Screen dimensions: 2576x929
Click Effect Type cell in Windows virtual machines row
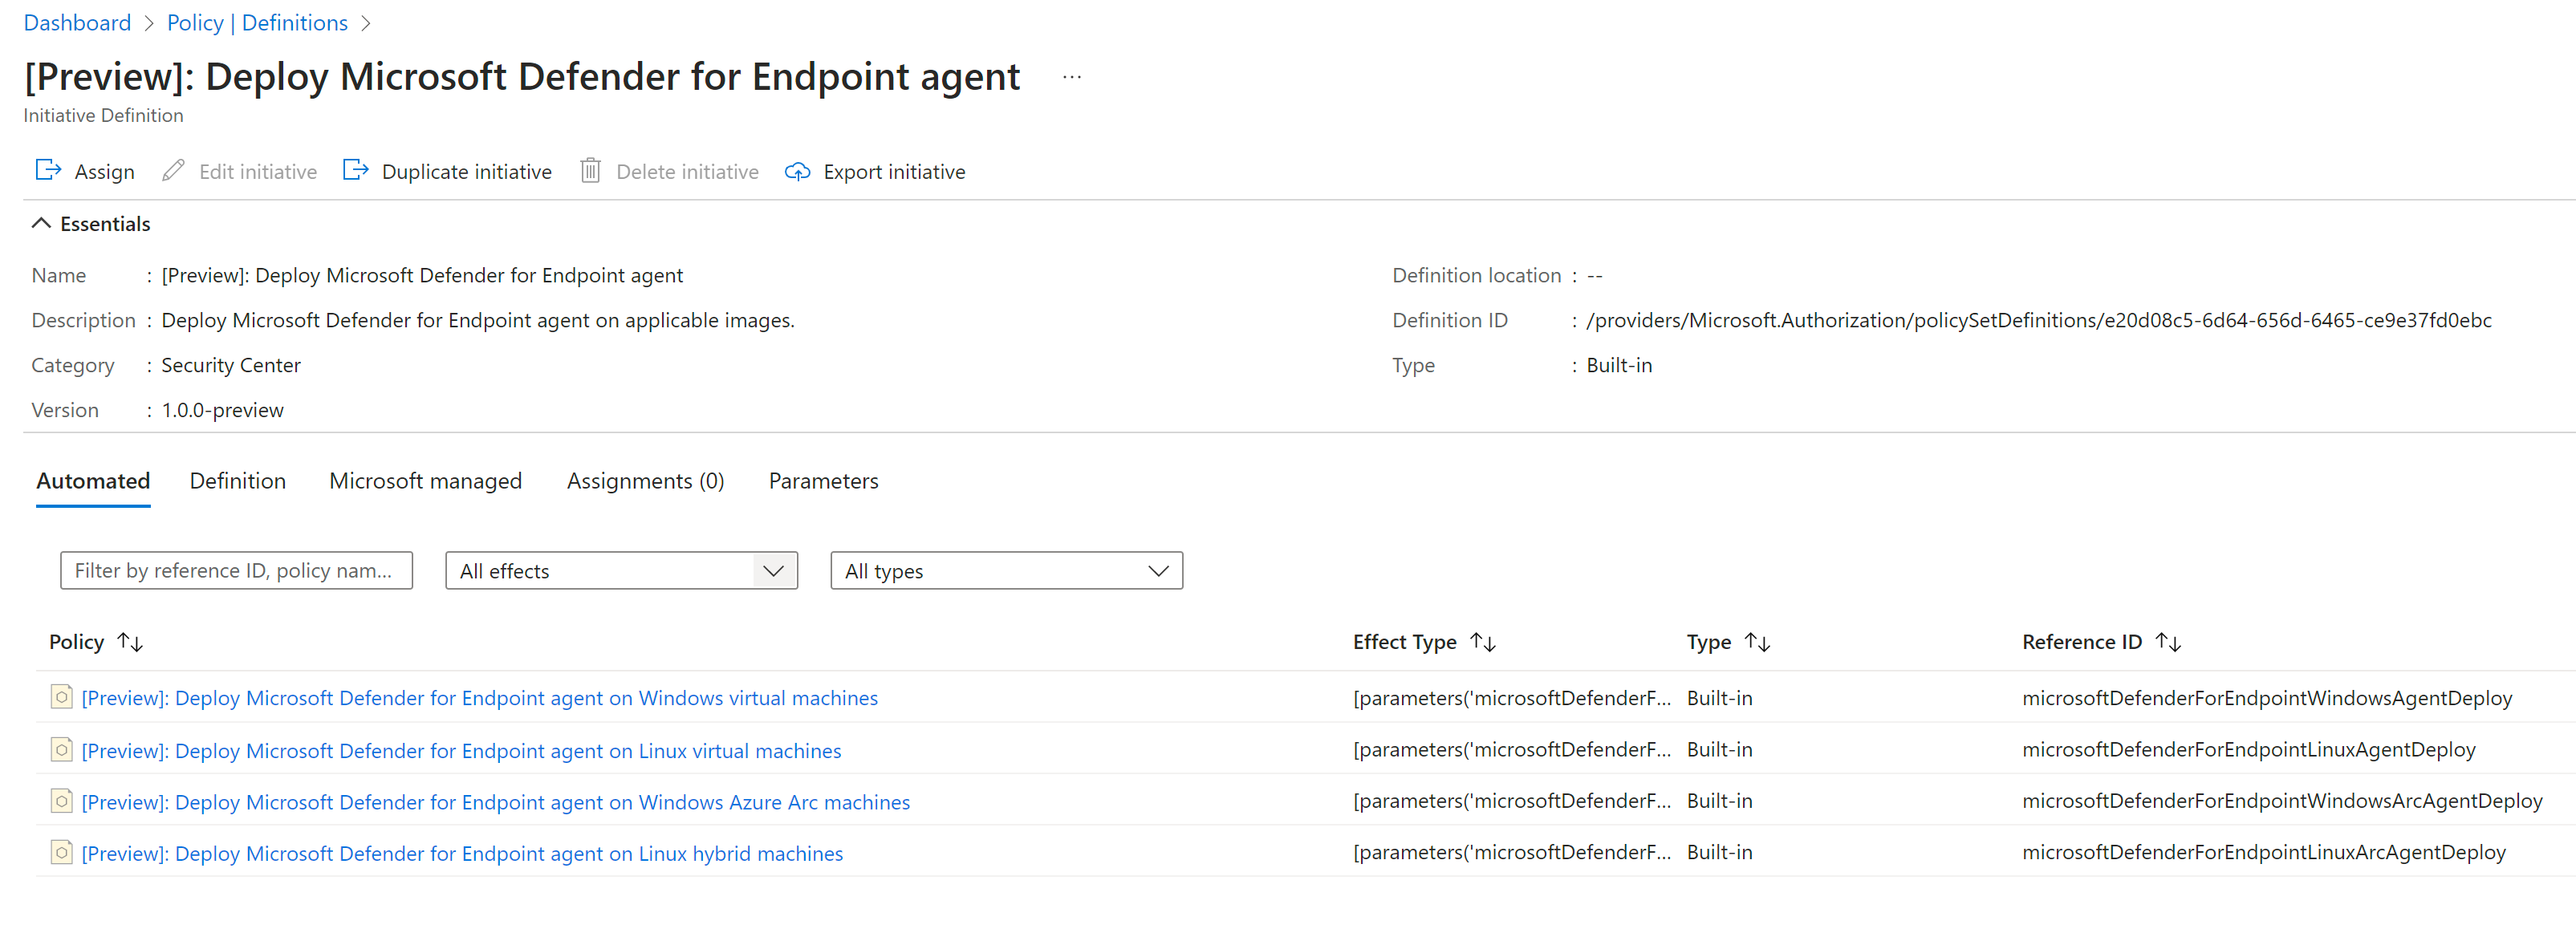point(1511,698)
